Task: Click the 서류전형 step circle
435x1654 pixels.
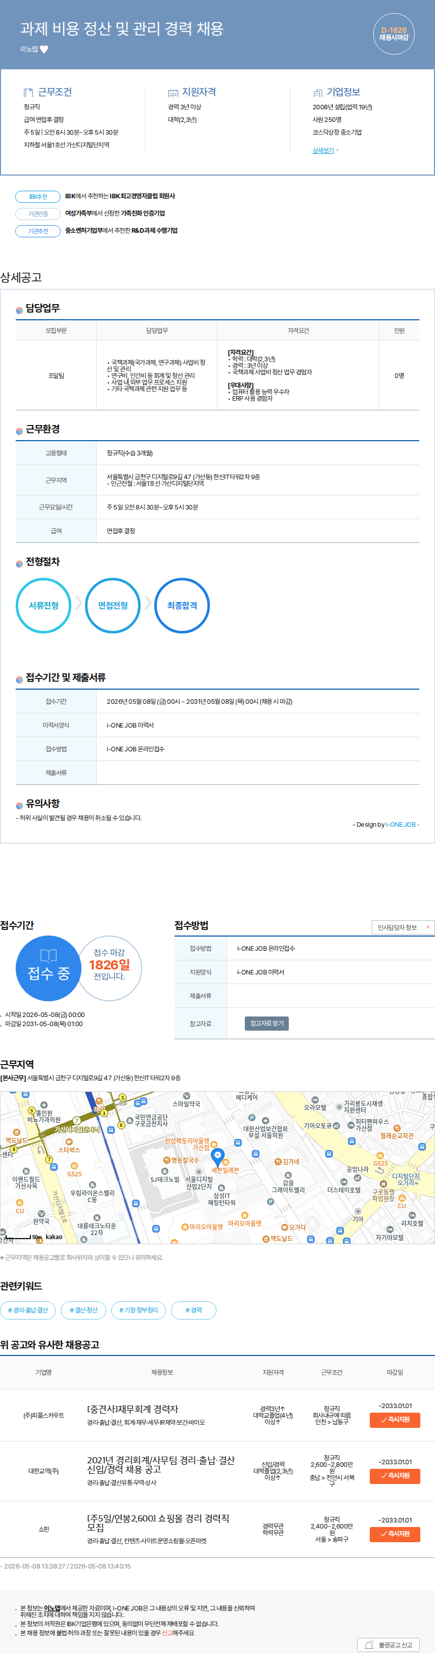Action: click(x=43, y=606)
